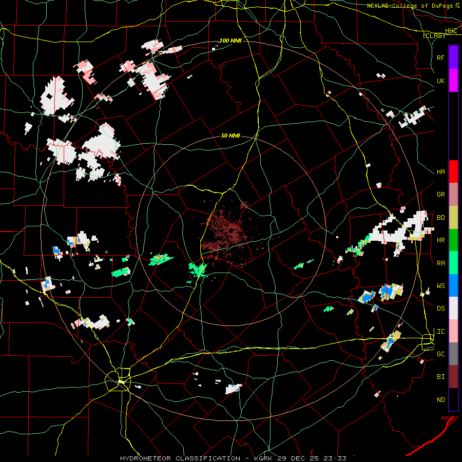Click the "100 NMI" range ring label

click(x=230, y=41)
